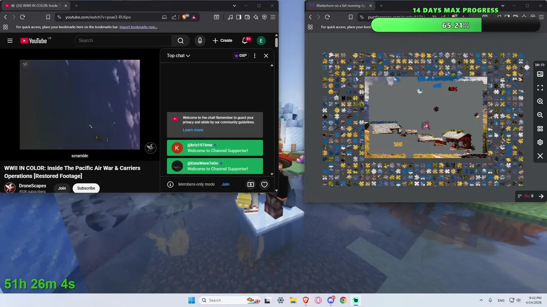Start voice search with the microphone icon

point(200,41)
